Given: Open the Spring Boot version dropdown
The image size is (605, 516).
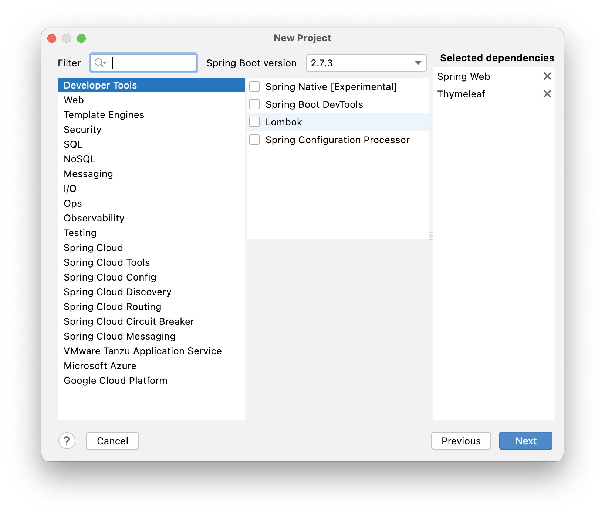Looking at the screenshot, I should click(366, 63).
